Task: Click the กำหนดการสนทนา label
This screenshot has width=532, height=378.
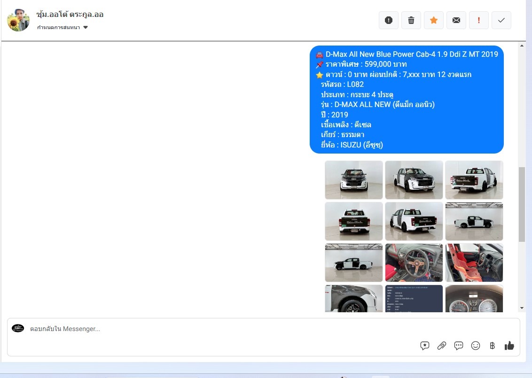Action: (x=58, y=27)
